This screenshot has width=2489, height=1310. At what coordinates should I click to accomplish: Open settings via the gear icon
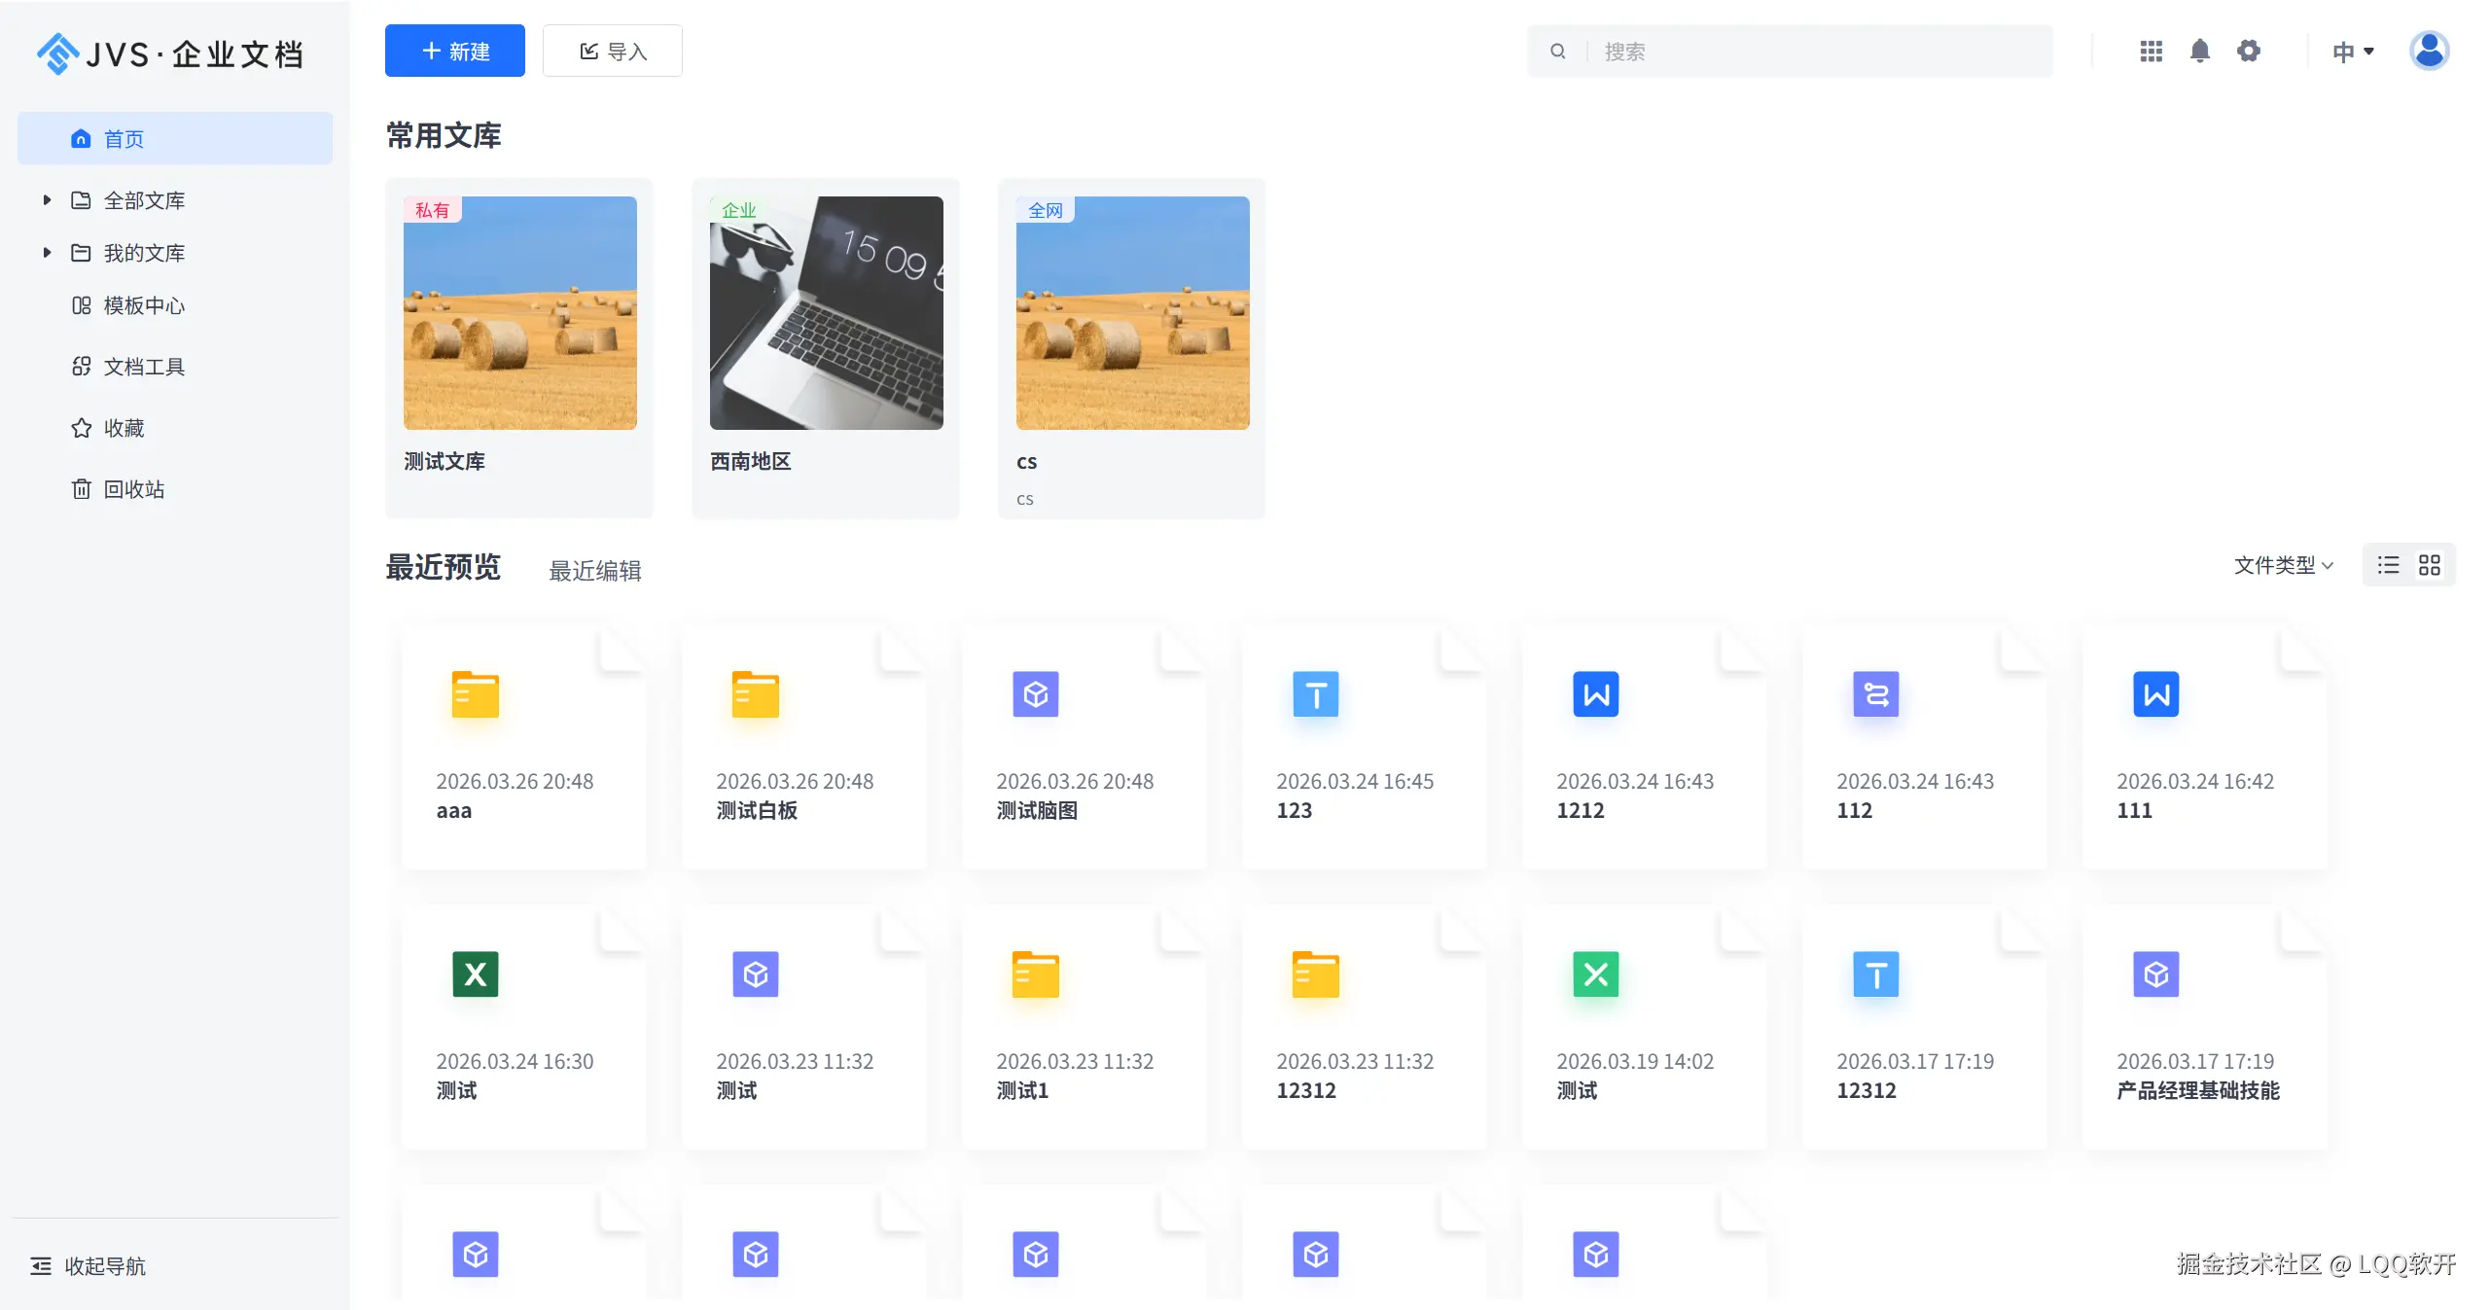click(2248, 51)
